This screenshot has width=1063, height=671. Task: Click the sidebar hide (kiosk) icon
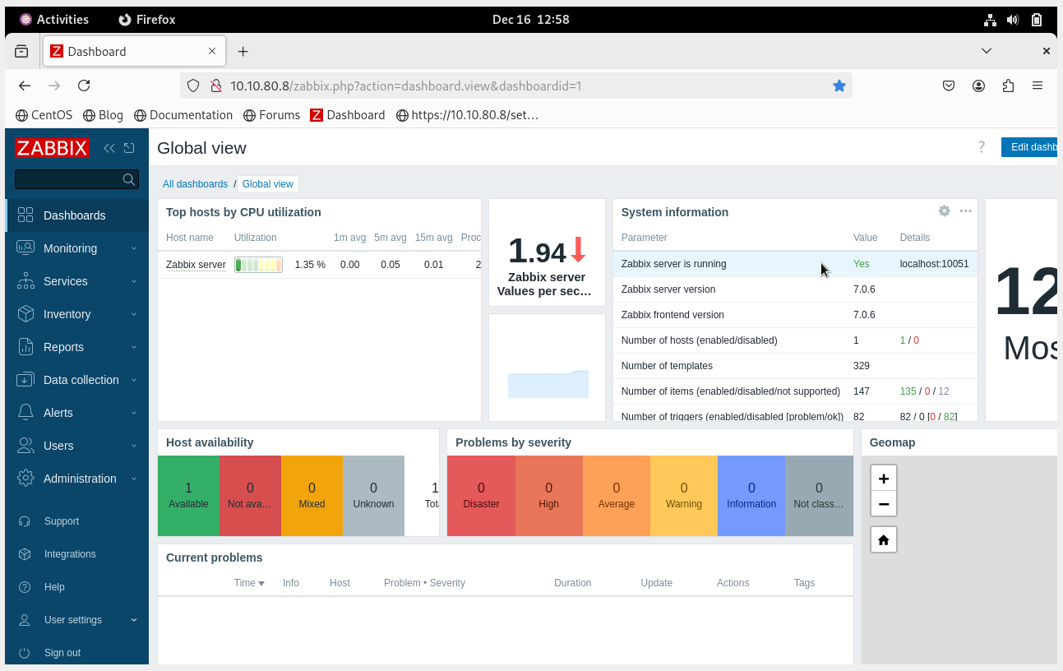coord(129,148)
